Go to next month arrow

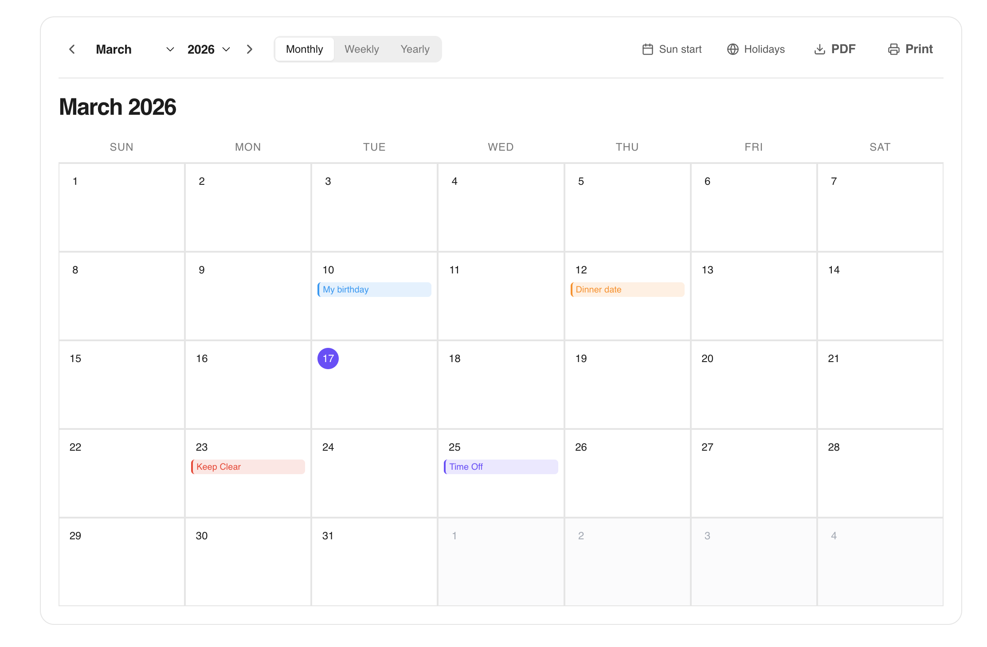coord(250,49)
